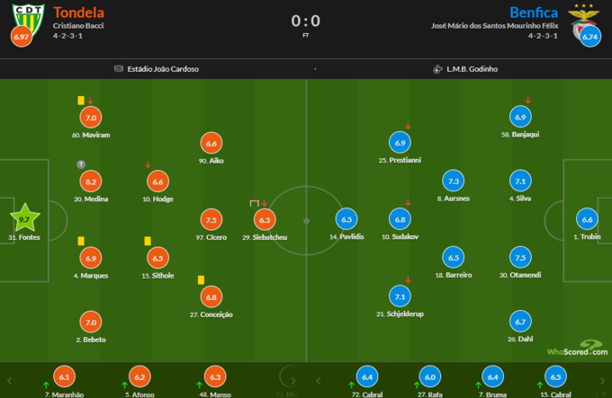Open the Benfica team name link

click(534, 13)
